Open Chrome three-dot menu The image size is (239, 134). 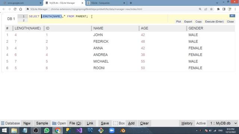tap(235, 9)
